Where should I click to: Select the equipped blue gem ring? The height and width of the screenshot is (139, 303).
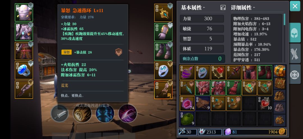tap(24, 70)
